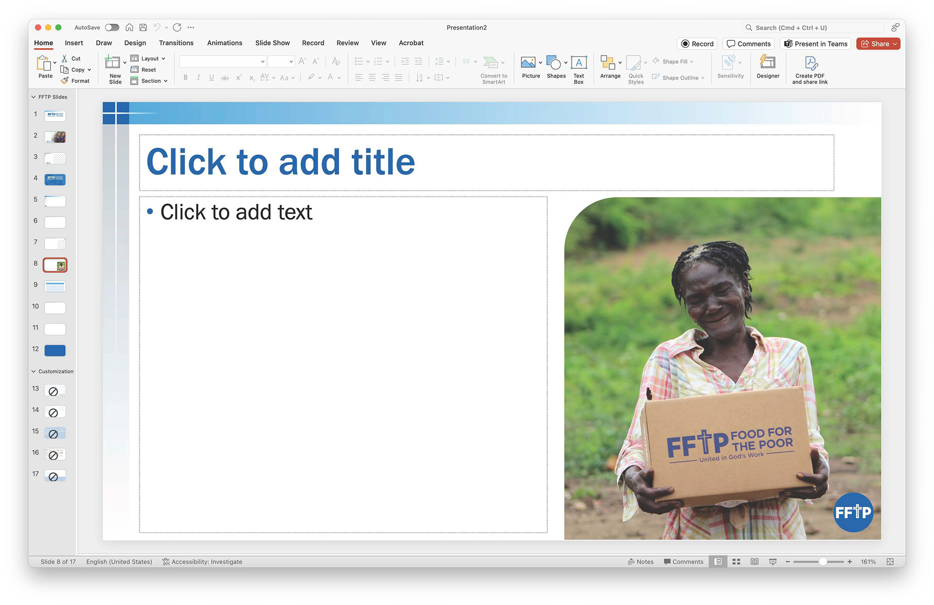This screenshot has height=605, width=934.
Task: Toggle Comments pane in status bar
Action: 683,562
